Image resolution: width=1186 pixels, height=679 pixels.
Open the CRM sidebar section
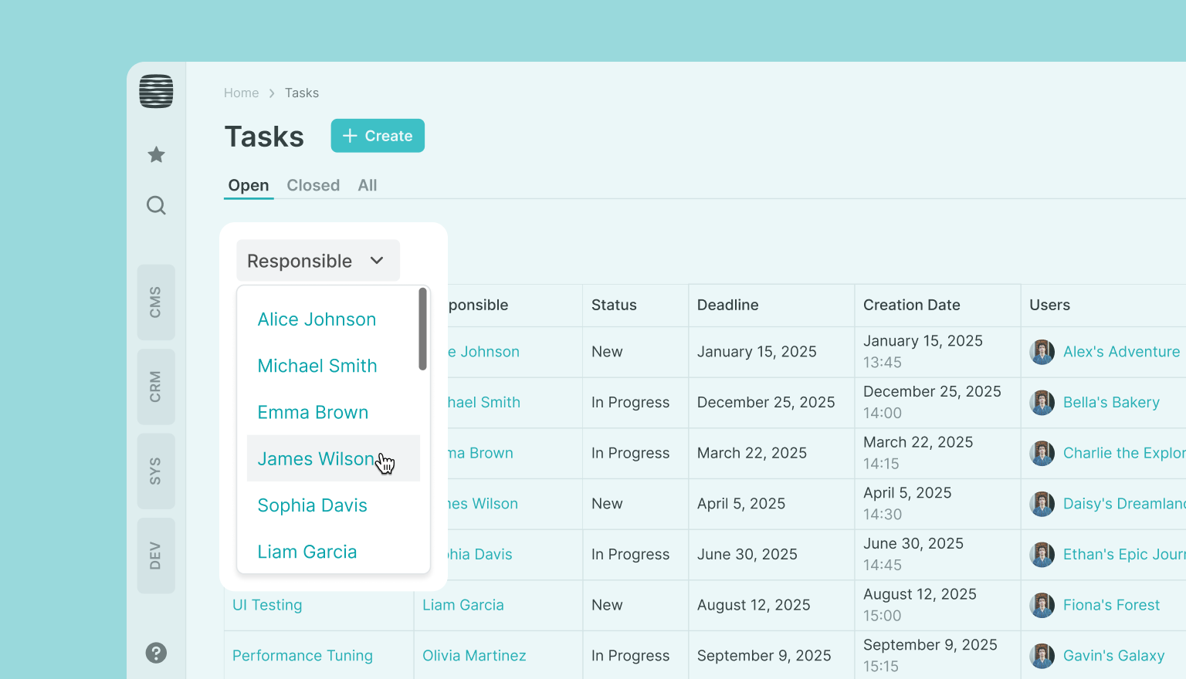pos(156,387)
